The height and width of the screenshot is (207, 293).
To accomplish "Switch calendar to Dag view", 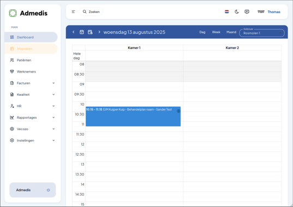I will [202, 32].
